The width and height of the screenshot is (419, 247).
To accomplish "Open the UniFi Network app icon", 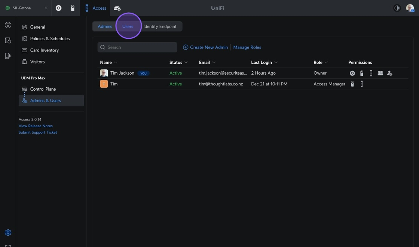I will pyautogui.click(x=59, y=8).
